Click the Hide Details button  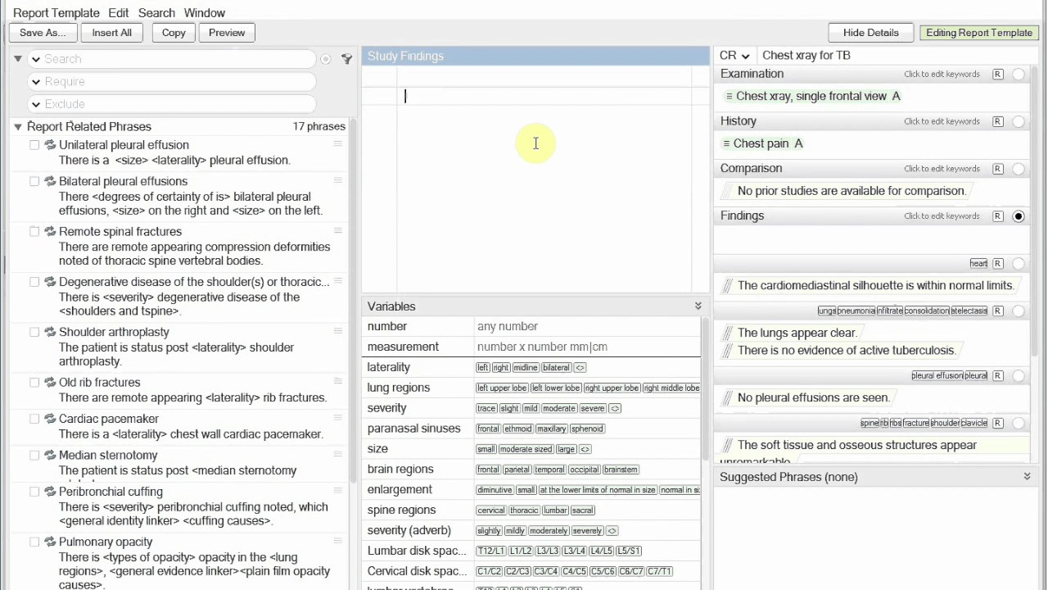[871, 33]
